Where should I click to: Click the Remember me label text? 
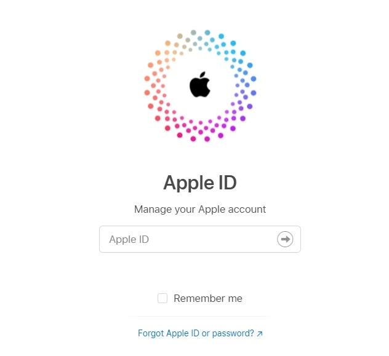[208, 298]
